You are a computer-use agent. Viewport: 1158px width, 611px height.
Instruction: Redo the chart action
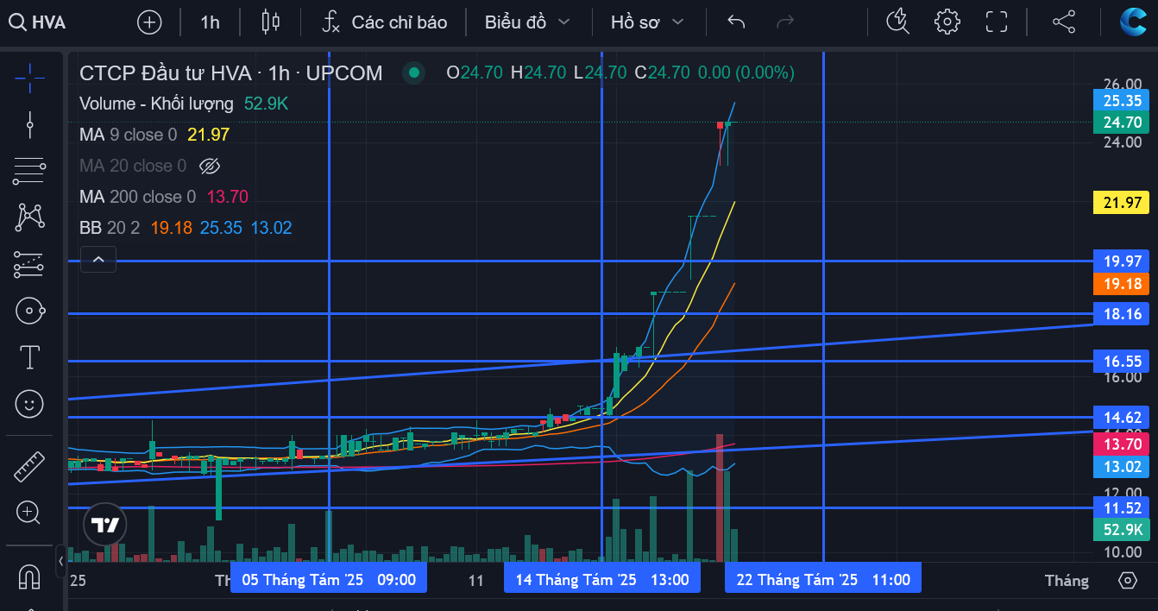pos(785,22)
